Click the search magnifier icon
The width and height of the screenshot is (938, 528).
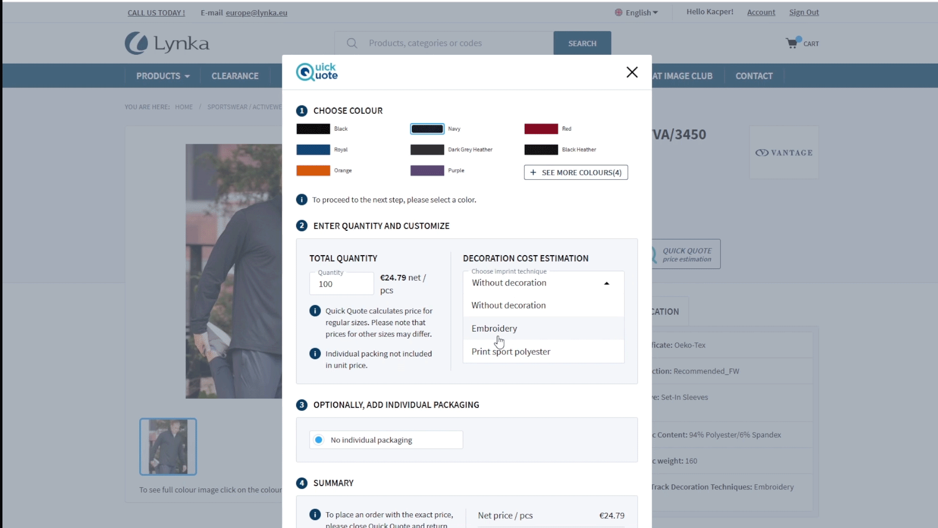pyautogui.click(x=352, y=43)
